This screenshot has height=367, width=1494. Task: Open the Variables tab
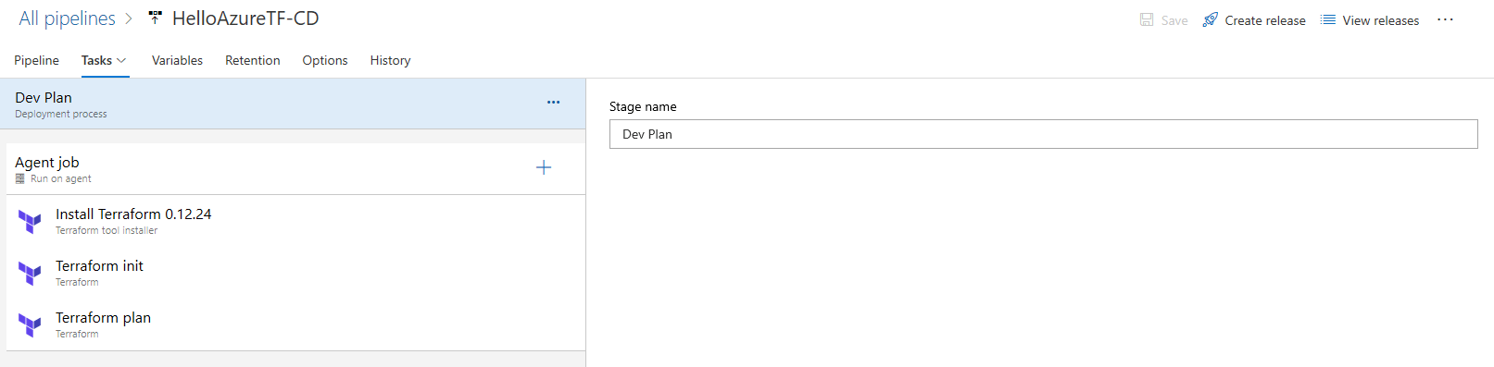coord(177,60)
